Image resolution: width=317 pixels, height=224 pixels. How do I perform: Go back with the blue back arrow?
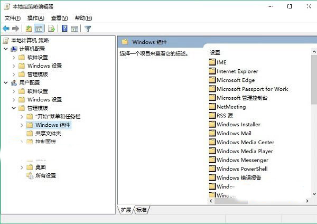click(x=6, y=29)
